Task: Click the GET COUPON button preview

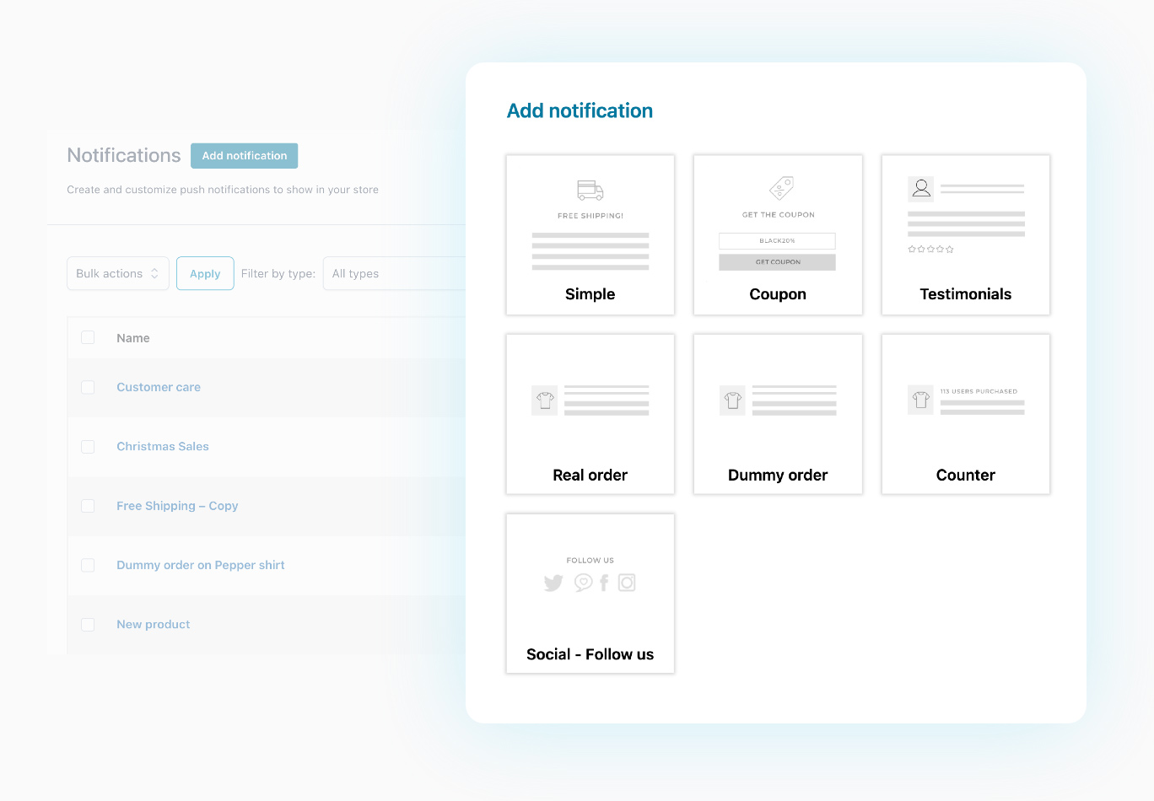Action: point(777,262)
